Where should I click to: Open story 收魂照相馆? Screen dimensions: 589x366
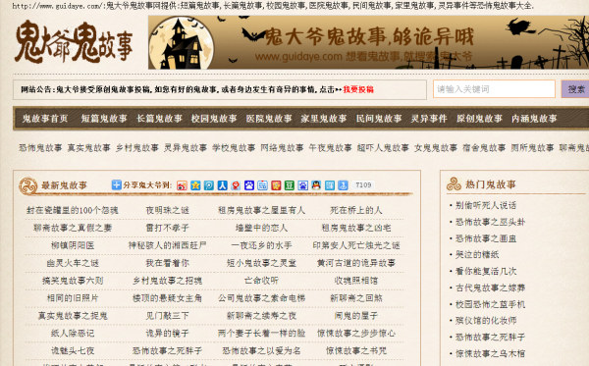pyautogui.click(x=356, y=281)
